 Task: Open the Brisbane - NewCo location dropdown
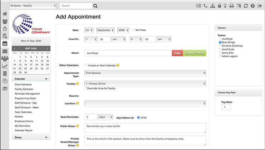33,6
